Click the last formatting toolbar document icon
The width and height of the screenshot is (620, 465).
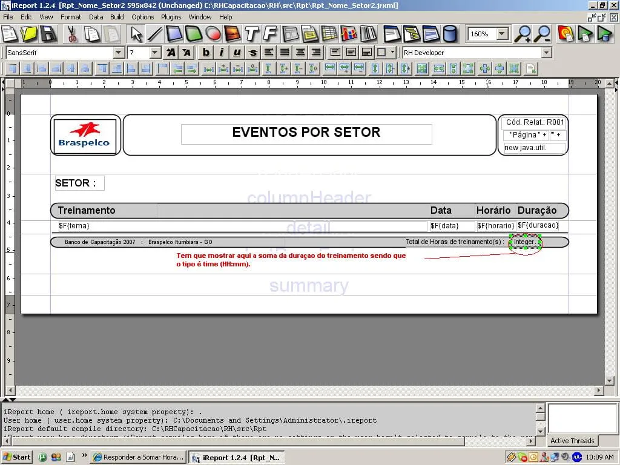pos(531,68)
